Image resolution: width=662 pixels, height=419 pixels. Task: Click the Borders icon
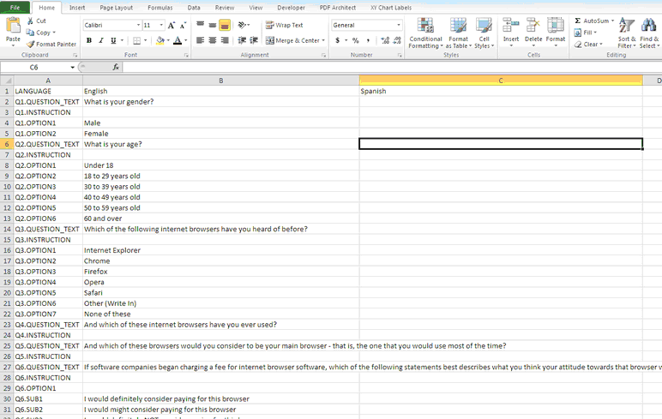[x=137, y=40]
